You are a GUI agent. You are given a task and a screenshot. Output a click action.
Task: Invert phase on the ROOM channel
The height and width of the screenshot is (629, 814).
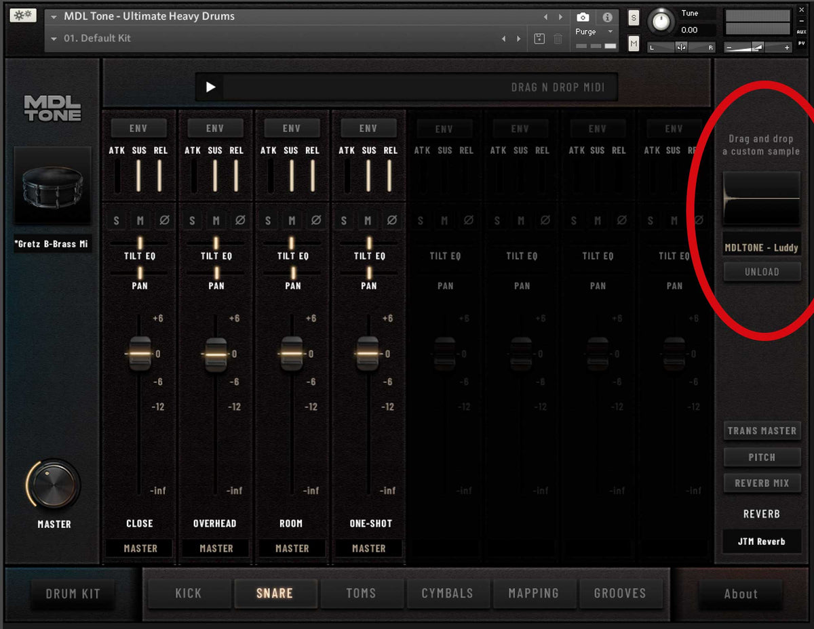[x=316, y=220]
